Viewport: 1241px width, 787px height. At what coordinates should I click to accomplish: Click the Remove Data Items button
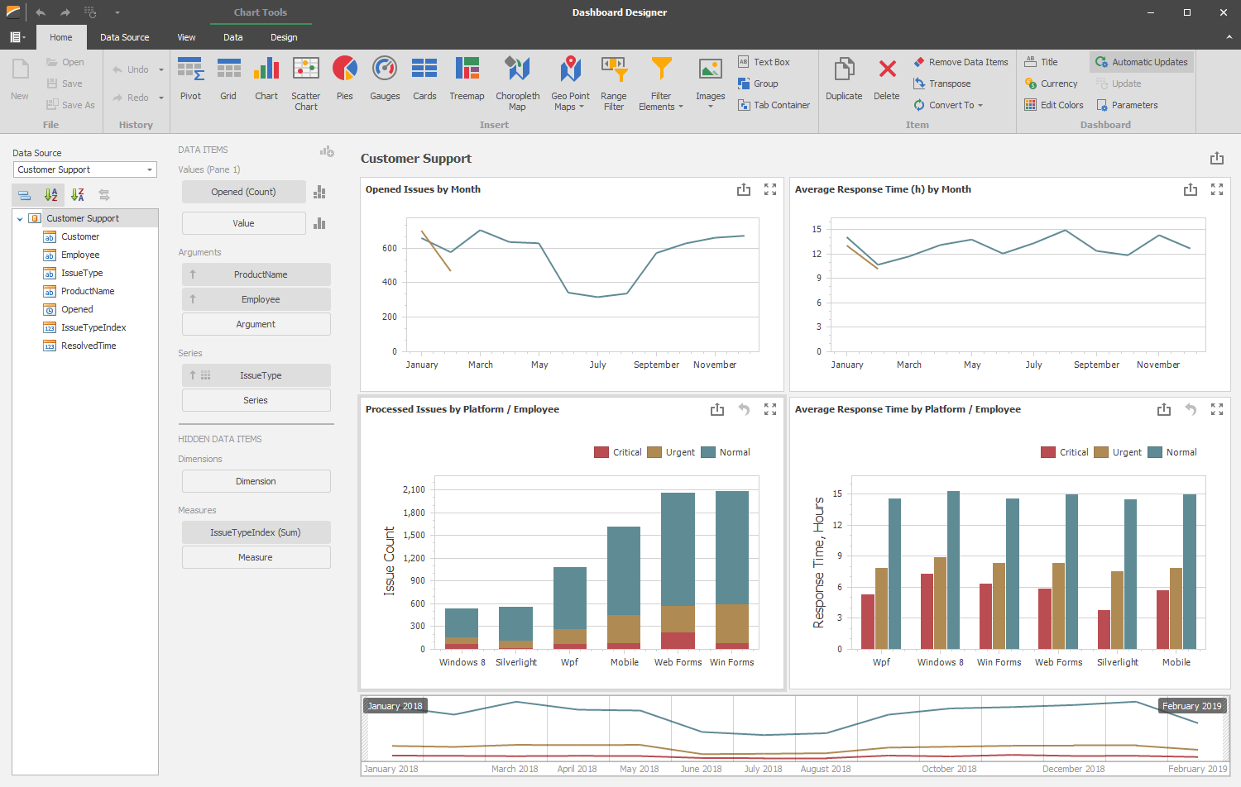coord(961,62)
